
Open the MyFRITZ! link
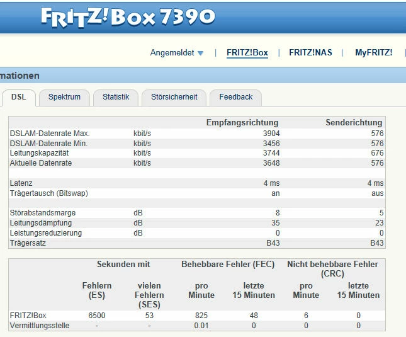tap(374, 52)
